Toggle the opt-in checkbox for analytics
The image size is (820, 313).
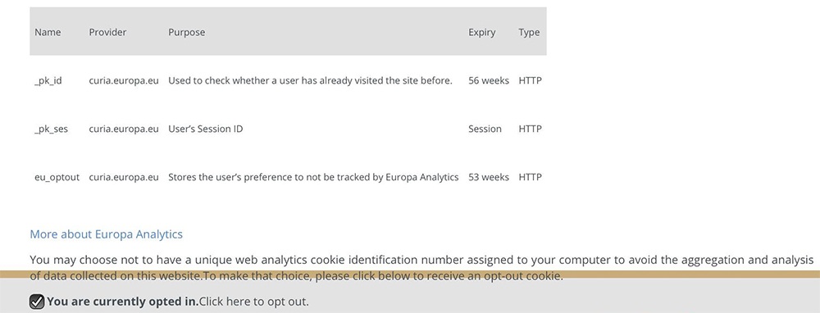(x=37, y=302)
